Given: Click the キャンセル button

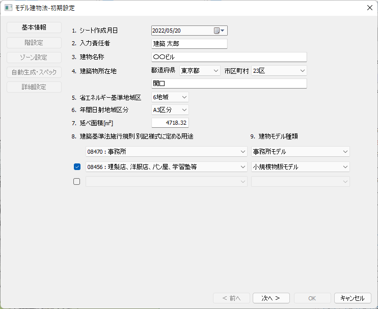Looking at the screenshot, I should [353, 298].
